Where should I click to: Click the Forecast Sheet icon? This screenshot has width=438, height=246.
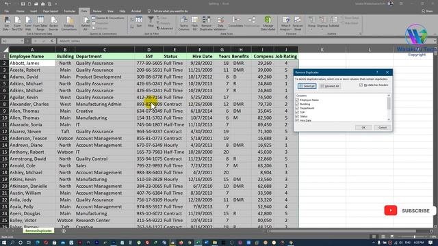pyautogui.click(x=298, y=23)
